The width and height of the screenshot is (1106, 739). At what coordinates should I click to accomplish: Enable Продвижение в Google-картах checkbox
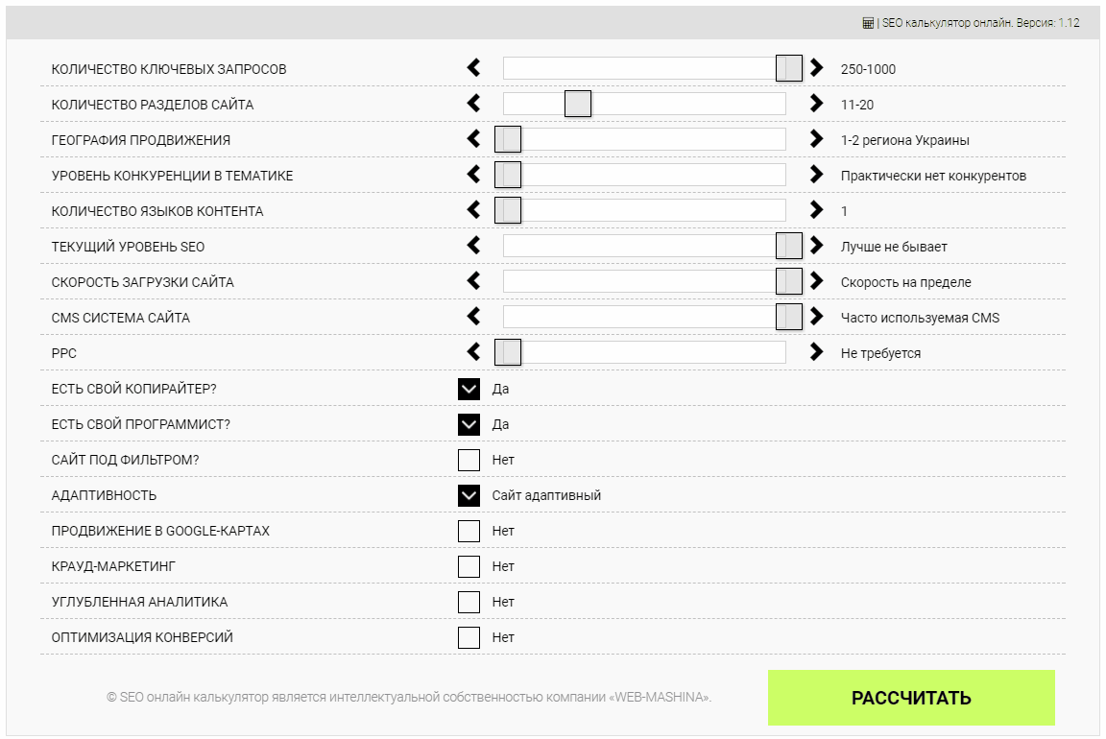(469, 531)
